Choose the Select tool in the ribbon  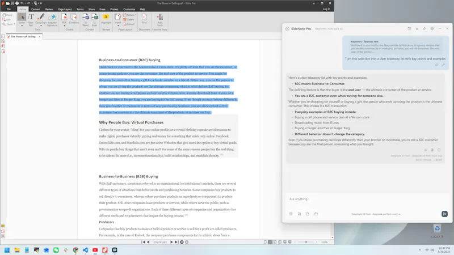pos(22,19)
